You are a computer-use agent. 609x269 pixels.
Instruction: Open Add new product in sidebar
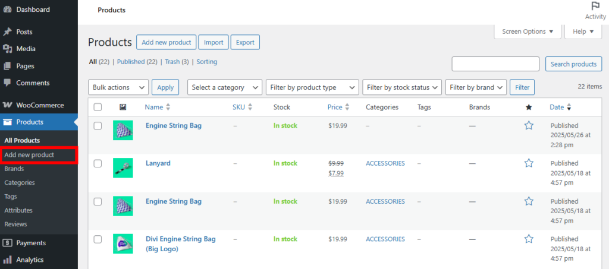[x=29, y=155]
